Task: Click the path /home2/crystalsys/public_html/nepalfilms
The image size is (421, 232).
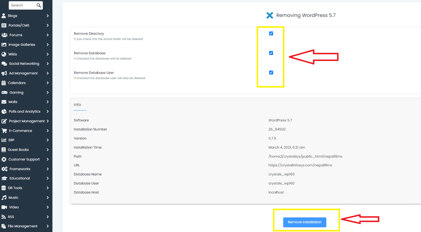Action: click(x=305, y=156)
